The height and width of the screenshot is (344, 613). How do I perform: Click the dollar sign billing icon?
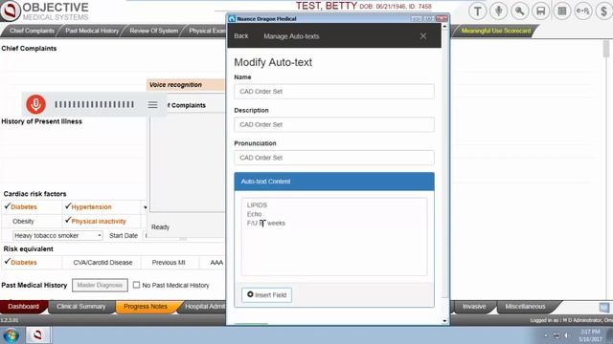(x=604, y=11)
